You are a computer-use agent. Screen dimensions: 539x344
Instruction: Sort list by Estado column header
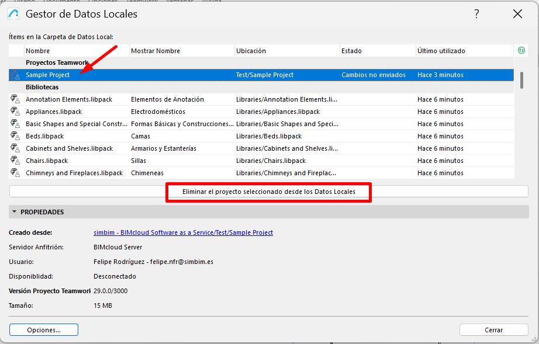pyautogui.click(x=378, y=51)
